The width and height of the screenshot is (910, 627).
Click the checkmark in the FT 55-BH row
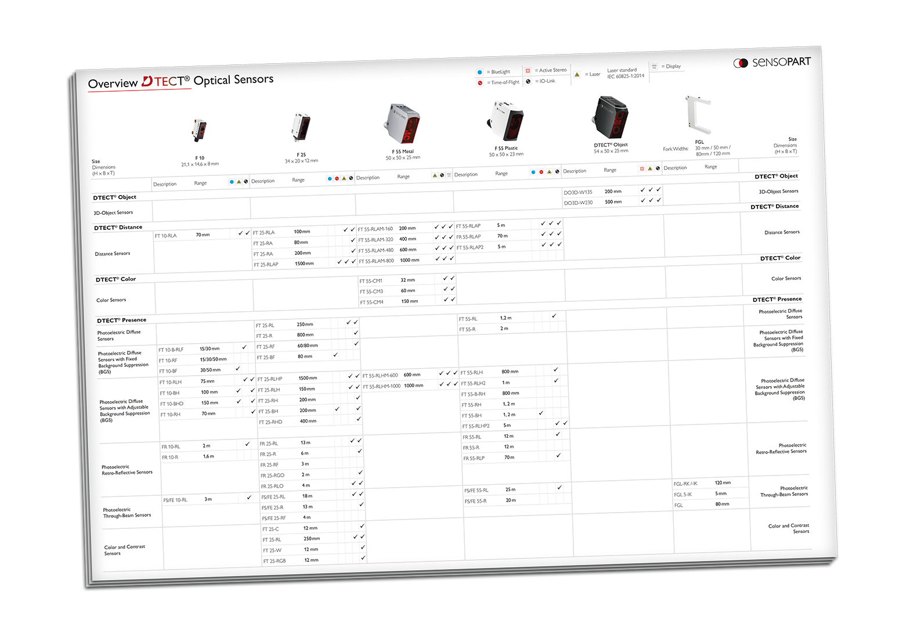point(541,413)
